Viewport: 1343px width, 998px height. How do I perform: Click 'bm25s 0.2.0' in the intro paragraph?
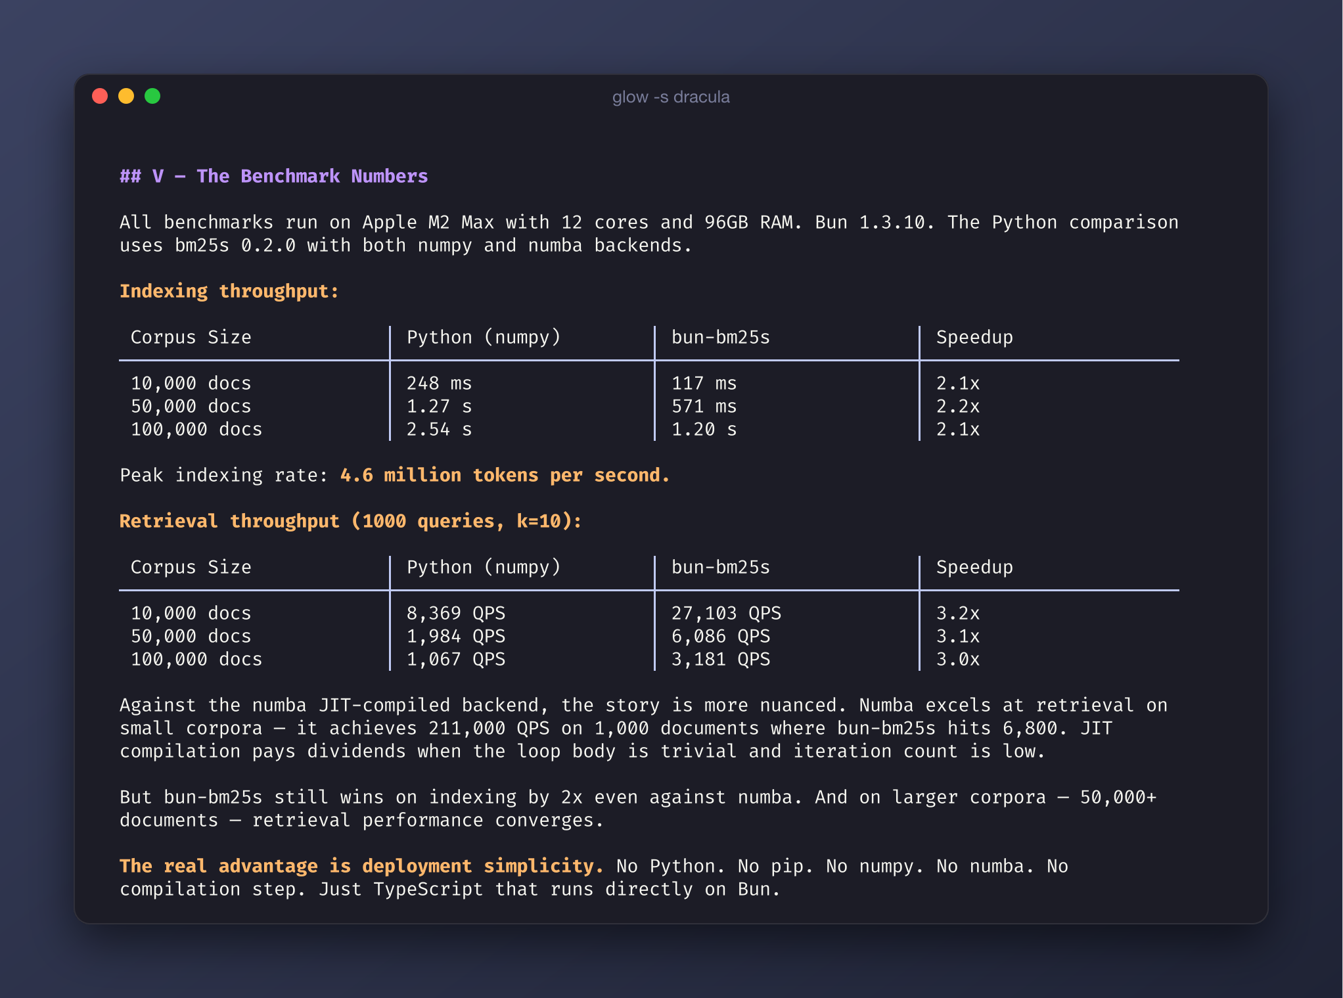pyautogui.click(x=235, y=245)
